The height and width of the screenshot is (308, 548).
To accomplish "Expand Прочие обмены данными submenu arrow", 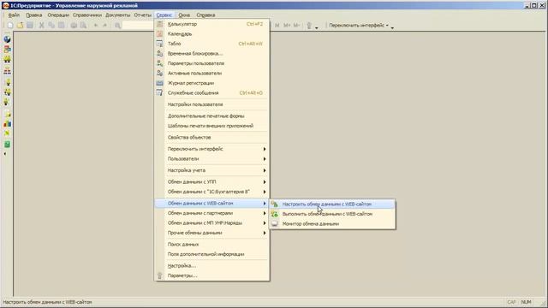I will coord(265,233).
